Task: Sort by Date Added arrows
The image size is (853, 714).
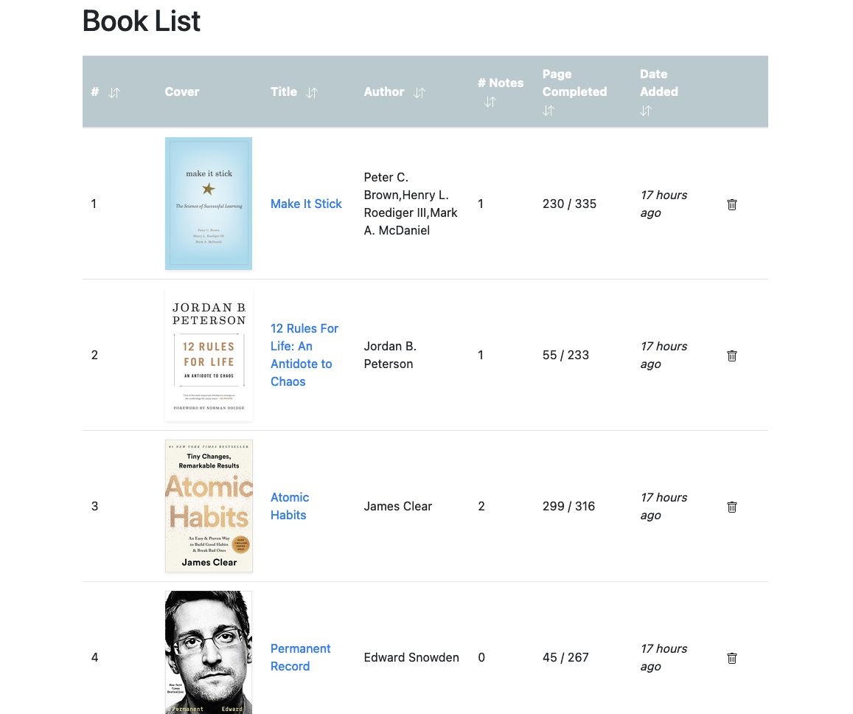Action: tap(646, 111)
